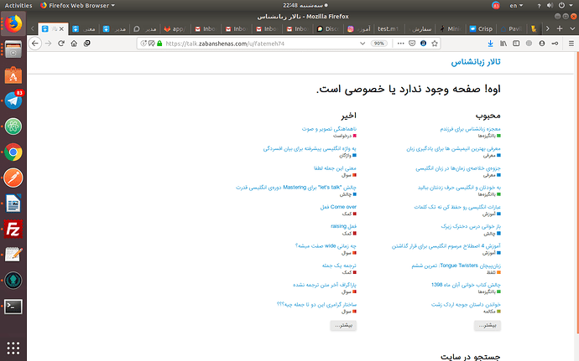This screenshot has width=579, height=361.
Task: Click the تالار زبانشناس forum title link
Action: 476,62
